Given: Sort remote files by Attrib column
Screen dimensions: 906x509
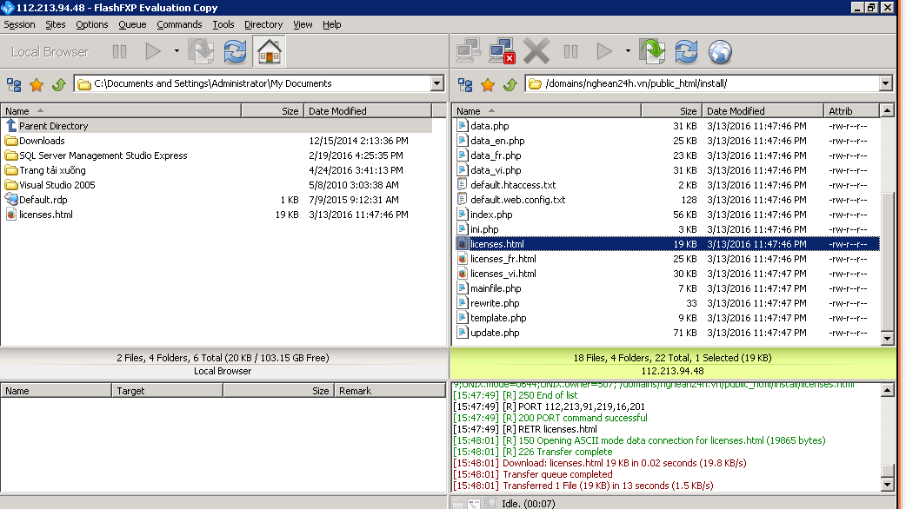Looking at the screenshot, I should coord(852,111).
